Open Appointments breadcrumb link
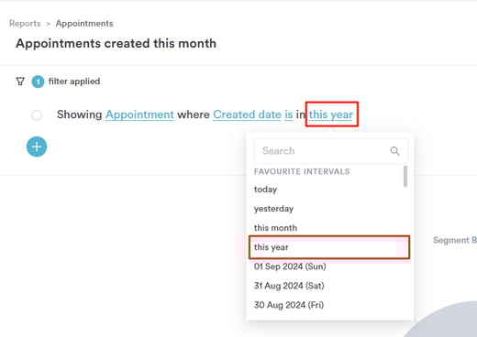 (x=84, y=24)
